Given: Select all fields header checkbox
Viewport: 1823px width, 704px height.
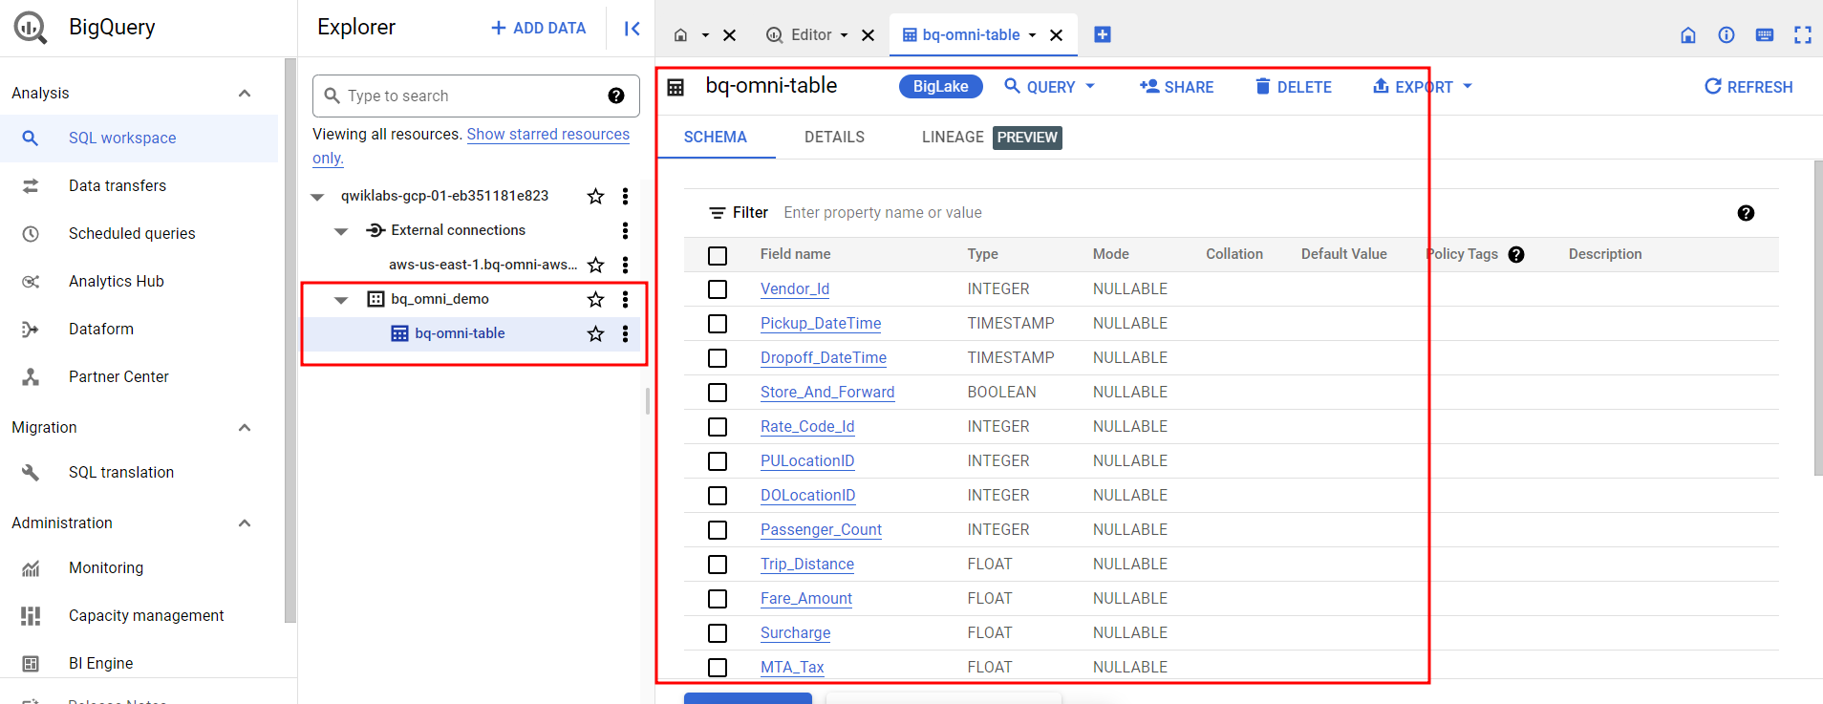Looking at the screenshot, I should pos(718,255).
